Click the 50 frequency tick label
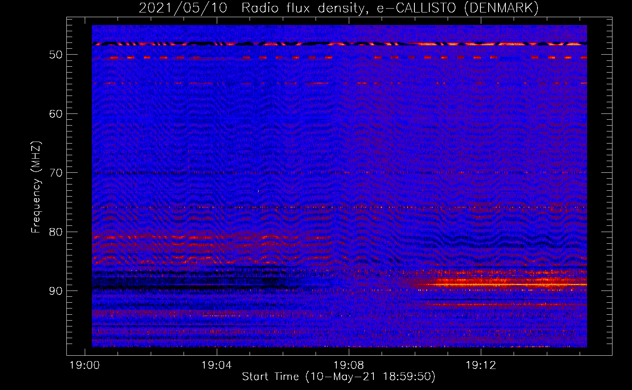Screen dimensions: 632x390 pos(55,55)
